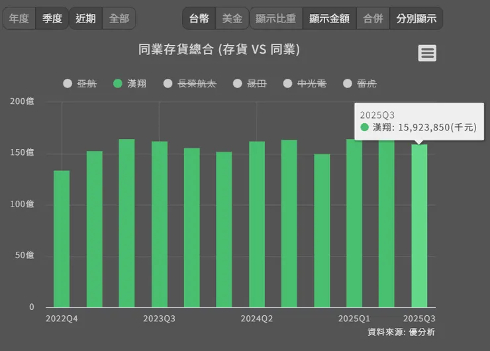Click the 2025Q1 bar
Viewport: 490px width, 351px height.
point(354,223)
